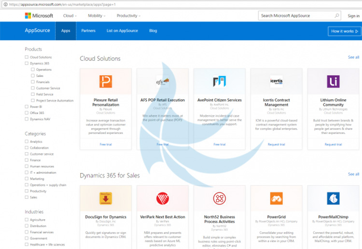Image resolution: width=362 pixels, height=249 pixels.
Task: Check the Marketing category filter
Action: (x=27, y=179)
